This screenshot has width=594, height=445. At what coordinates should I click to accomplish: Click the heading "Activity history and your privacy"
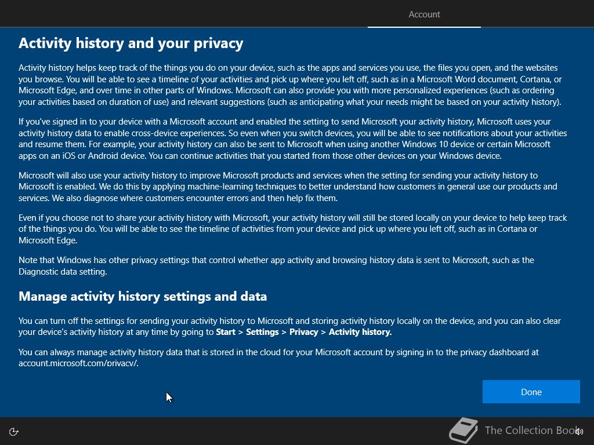click(x=131, y=43)
